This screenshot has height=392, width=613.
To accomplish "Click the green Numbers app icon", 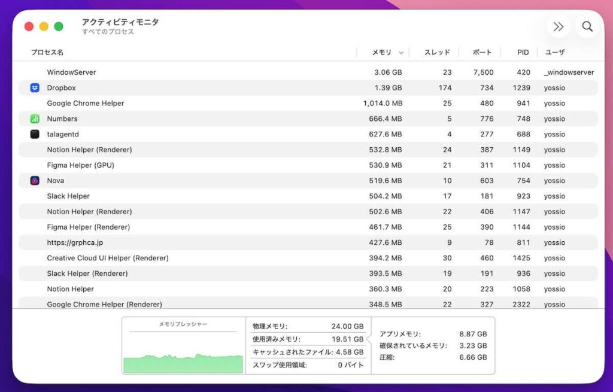I will coord(35,119).
